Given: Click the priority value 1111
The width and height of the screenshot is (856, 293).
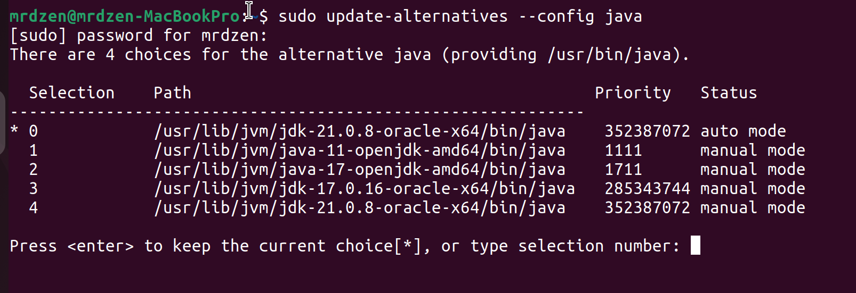Looking at the screenshot, I should pyautogui.click(x=623, y=150).
